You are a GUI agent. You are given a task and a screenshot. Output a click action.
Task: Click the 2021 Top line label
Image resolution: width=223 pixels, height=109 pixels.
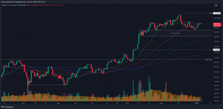click(x=209, y=59)
